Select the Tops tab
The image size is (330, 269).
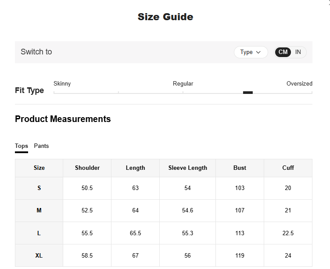22,146
